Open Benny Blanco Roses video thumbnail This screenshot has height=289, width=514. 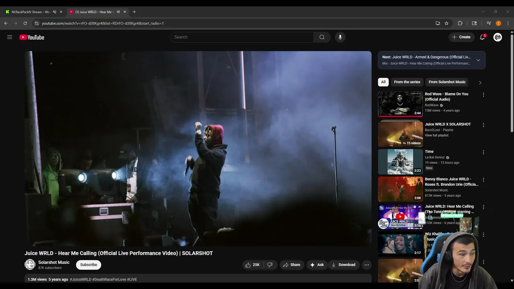point(400,189)
